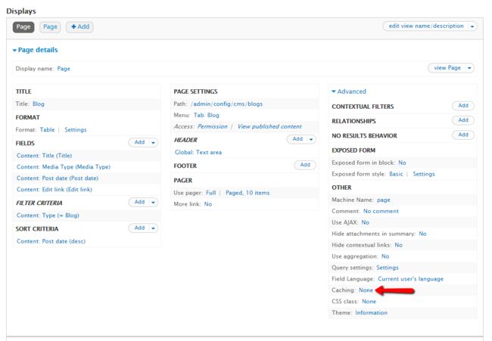
Task: Edit Comment value No comment
Action: coord(381,211)
